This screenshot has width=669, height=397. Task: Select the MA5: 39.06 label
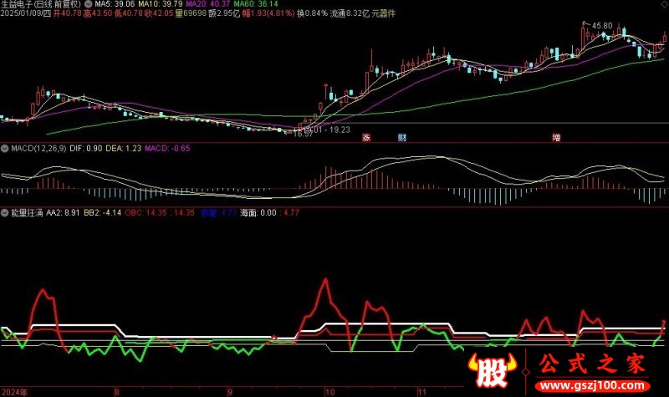tap(115, 4)
